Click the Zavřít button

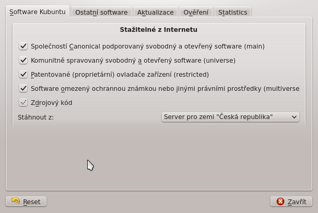291,202
